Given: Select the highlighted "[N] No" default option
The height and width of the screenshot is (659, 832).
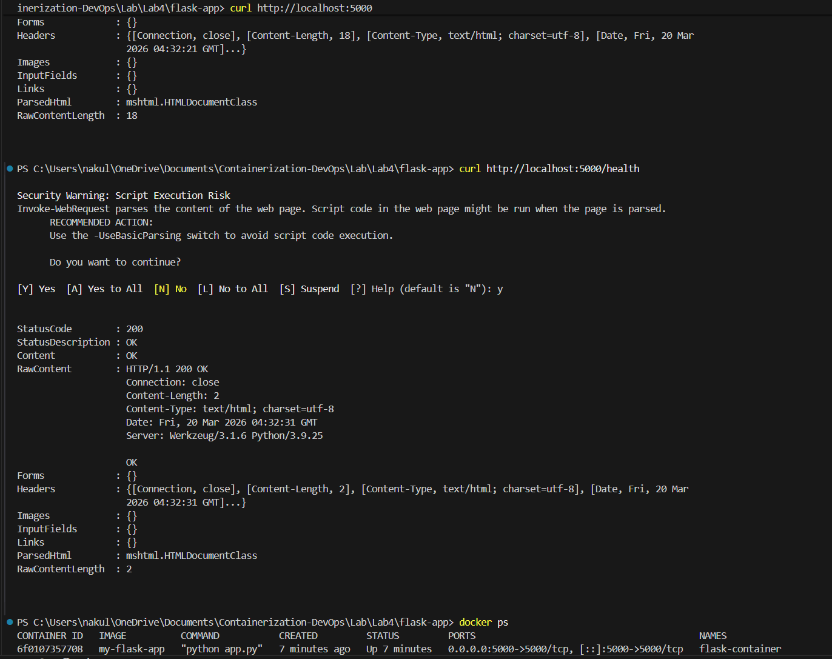Looking at the screenshot, I should 170,289.
